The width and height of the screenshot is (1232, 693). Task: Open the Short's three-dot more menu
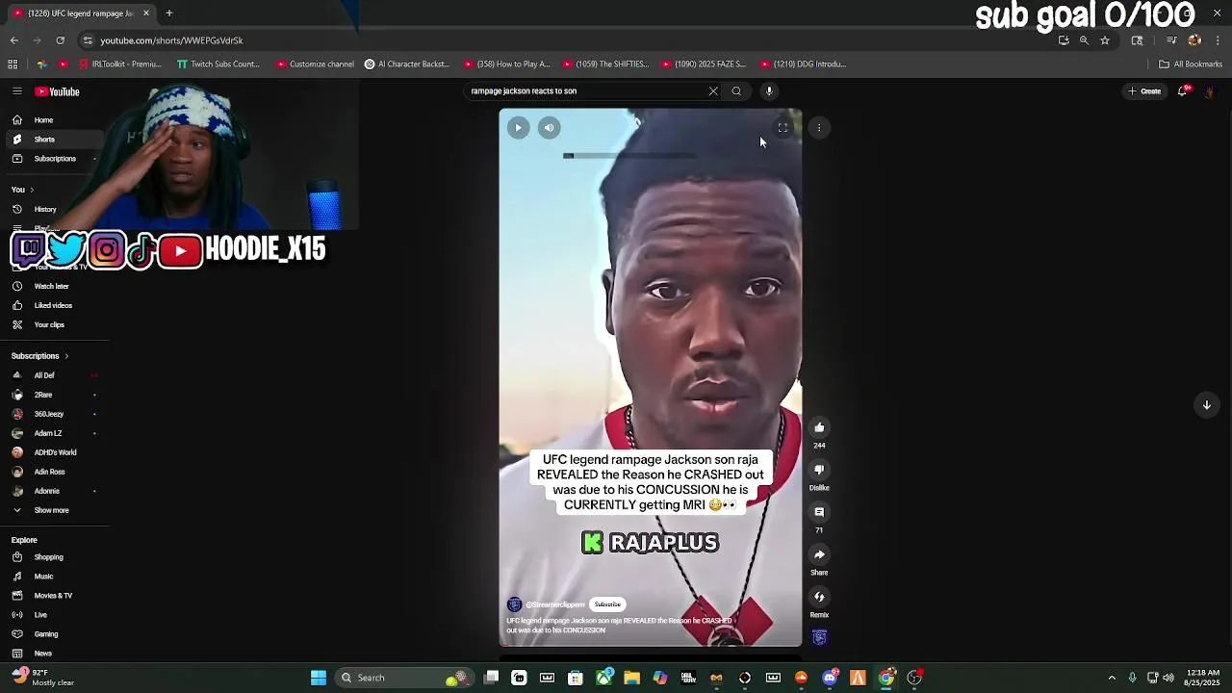tap(819, 128)
